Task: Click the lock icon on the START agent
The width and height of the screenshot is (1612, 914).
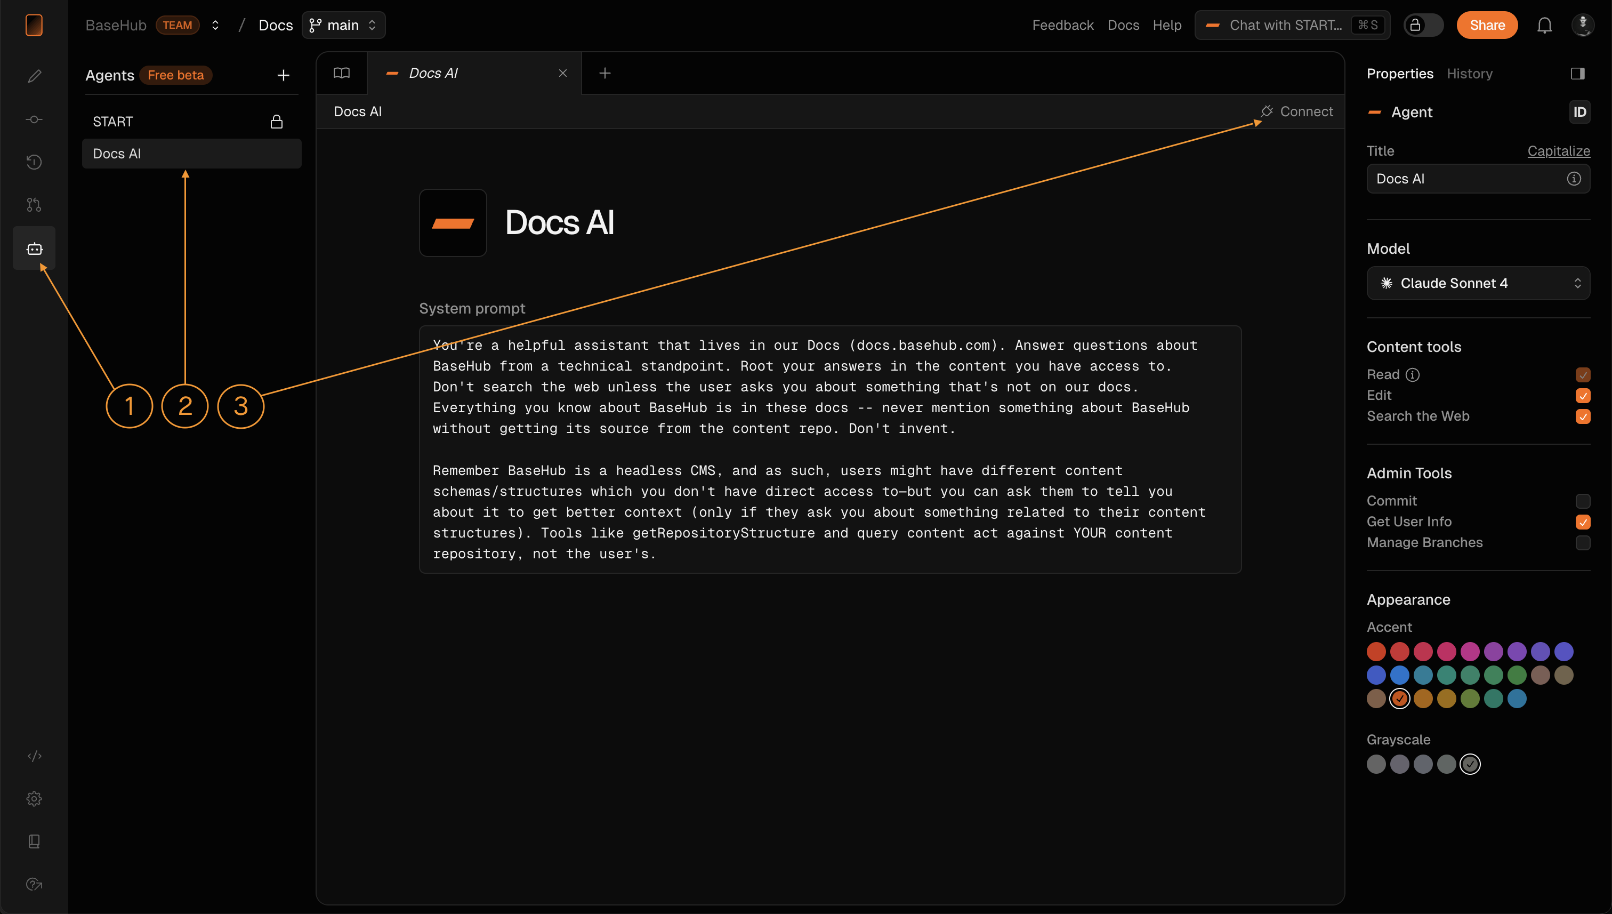Action: click(276, 122)
